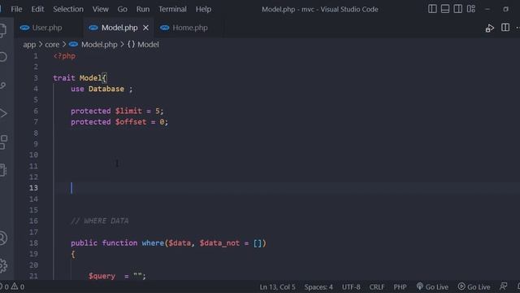The height and width of the screenshot is (293, 520).
Task: Click breadcrumb 'core'
Action: tap(52, 45)
